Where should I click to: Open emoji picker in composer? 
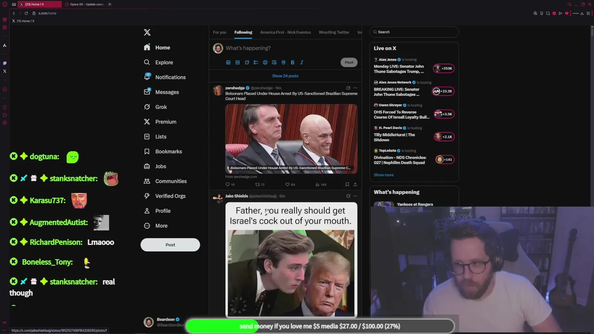coord(265,62)
